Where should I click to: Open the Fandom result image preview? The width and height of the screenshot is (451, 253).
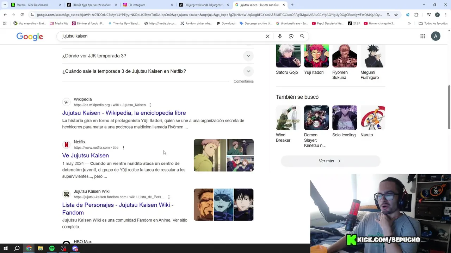(x=224, y=205)
